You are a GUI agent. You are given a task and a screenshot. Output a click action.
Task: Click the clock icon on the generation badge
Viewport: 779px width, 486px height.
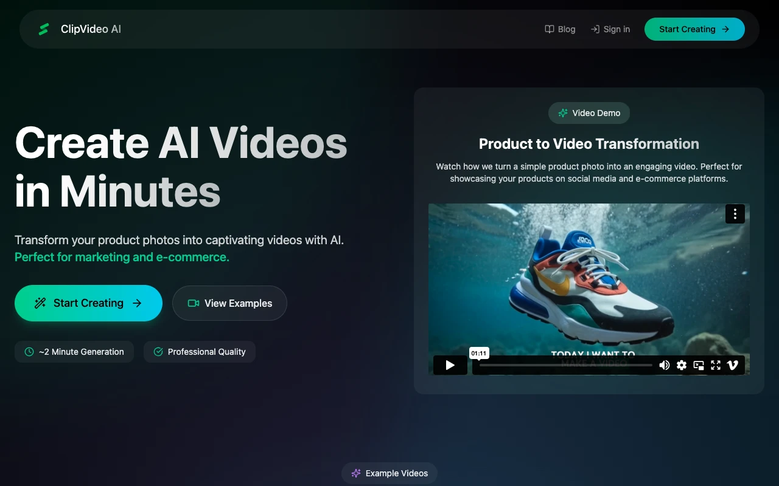(29, 352)
